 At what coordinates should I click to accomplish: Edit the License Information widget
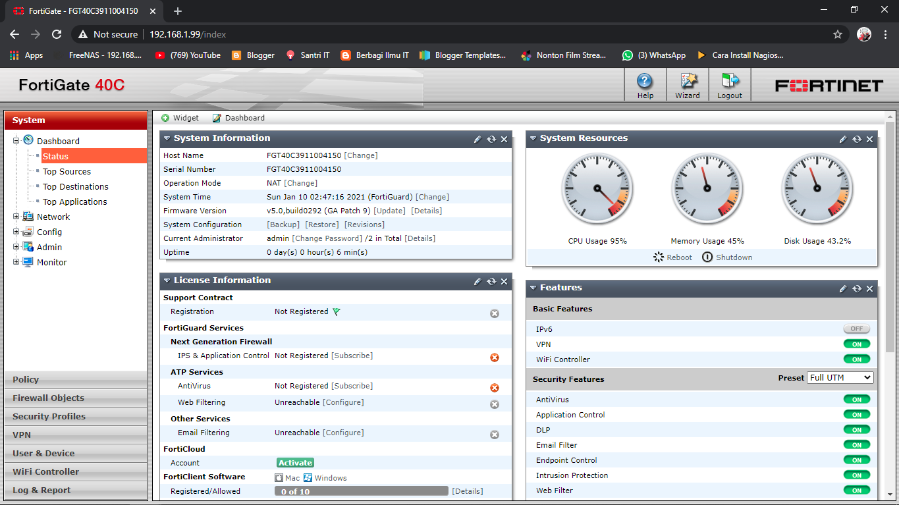477,281
